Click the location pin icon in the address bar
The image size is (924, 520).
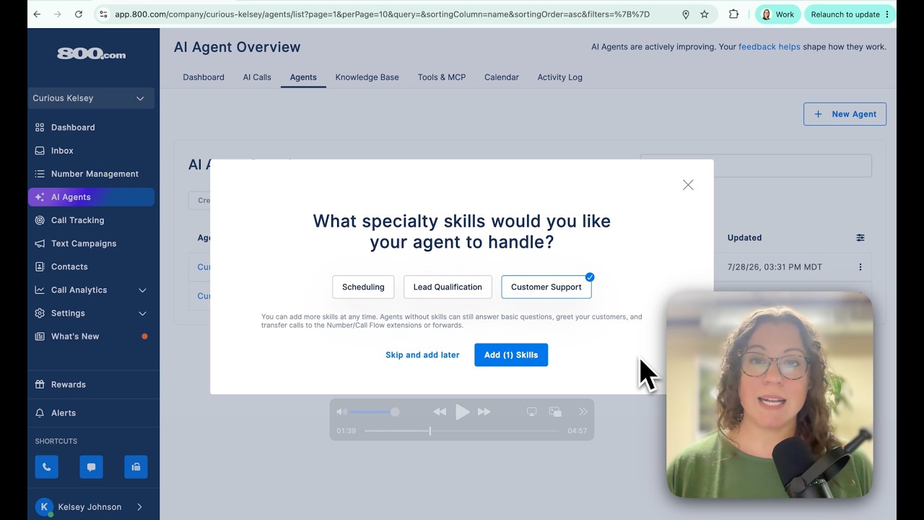point(686,14)
